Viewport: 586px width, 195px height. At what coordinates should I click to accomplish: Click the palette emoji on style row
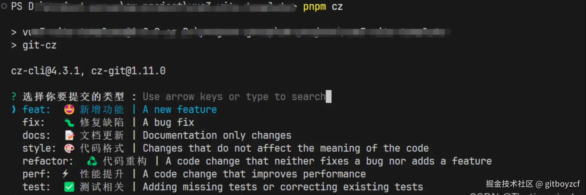click(69, 148)
